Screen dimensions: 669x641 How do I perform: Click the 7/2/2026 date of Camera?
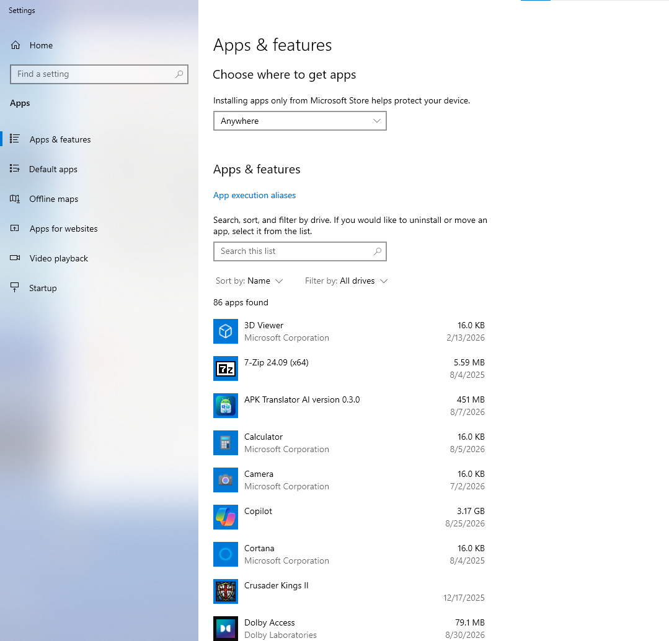click(467, 486)
